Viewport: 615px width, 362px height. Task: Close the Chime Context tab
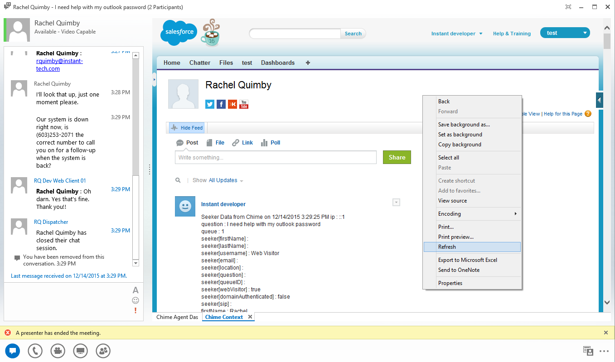(x=250, y=317)
